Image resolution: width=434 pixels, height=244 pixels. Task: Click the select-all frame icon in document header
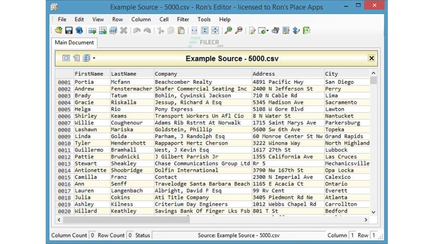(x=66, y=58)
